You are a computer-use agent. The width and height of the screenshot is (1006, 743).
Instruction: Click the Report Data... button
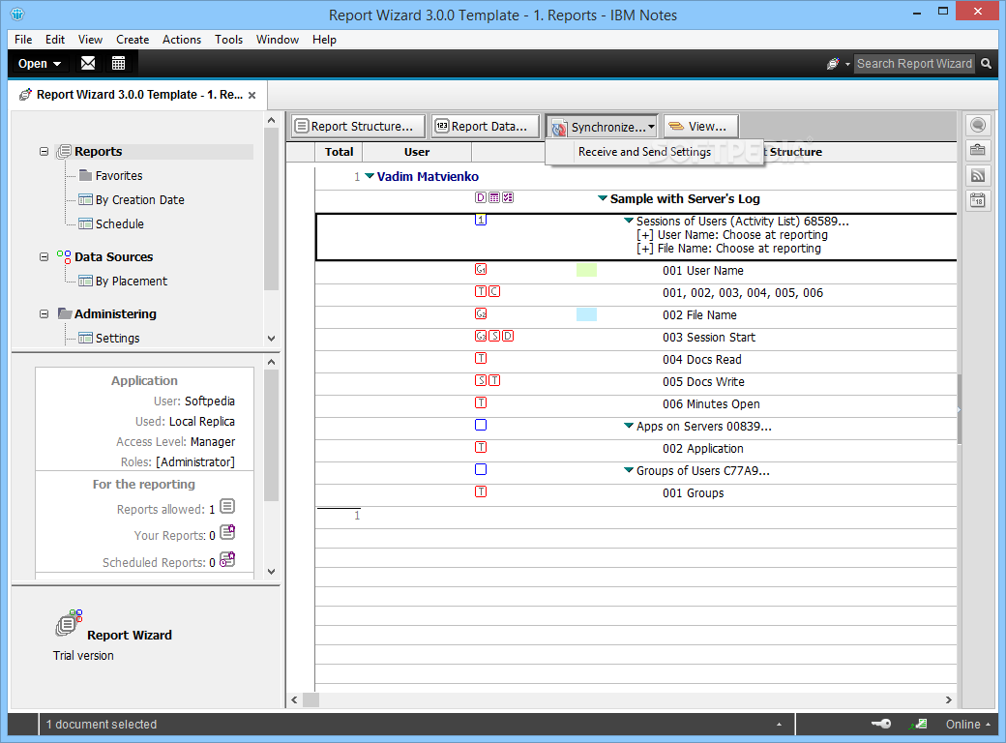coord(485,126)
